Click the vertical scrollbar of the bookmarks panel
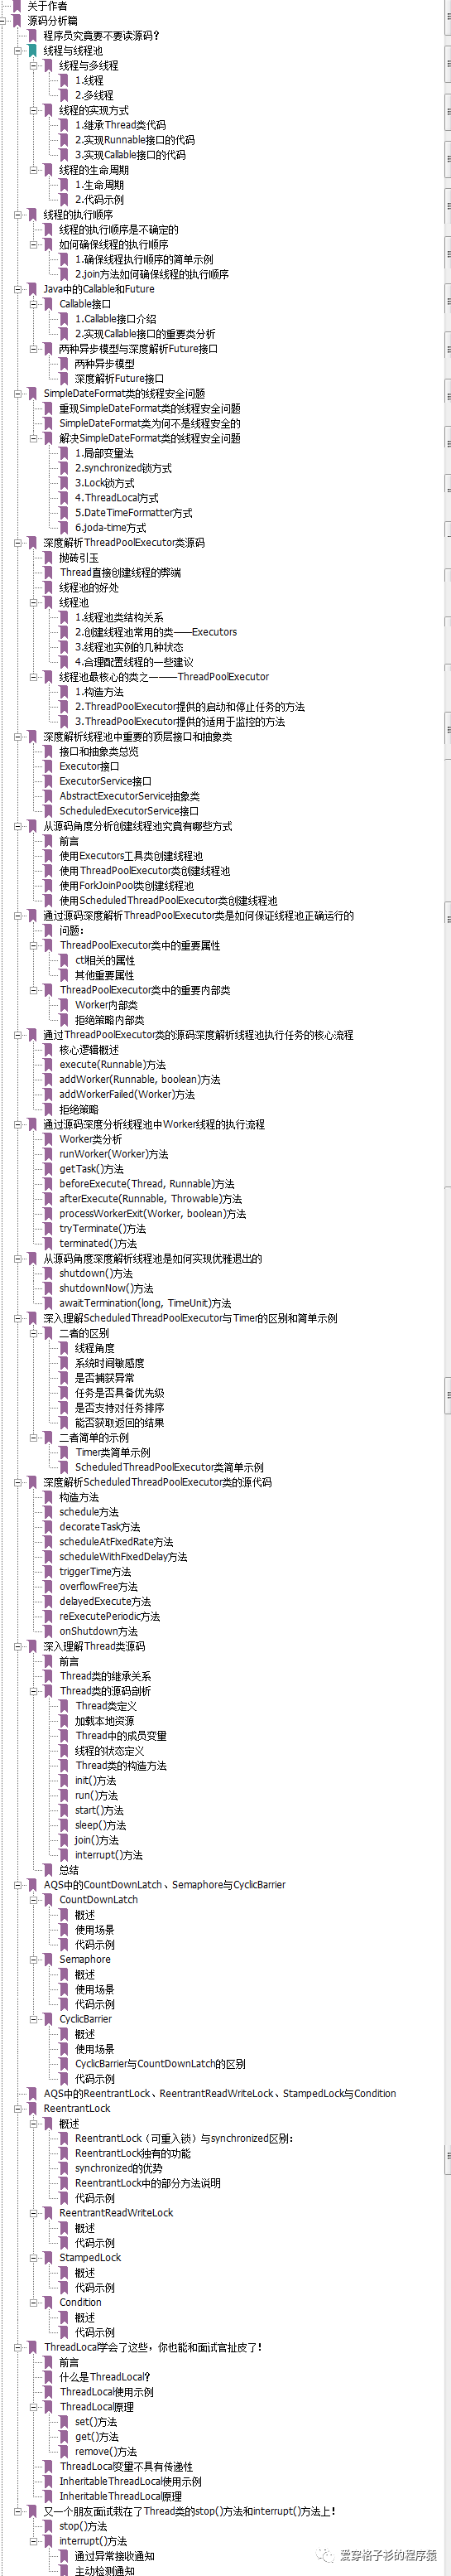 pos(446,1288)
